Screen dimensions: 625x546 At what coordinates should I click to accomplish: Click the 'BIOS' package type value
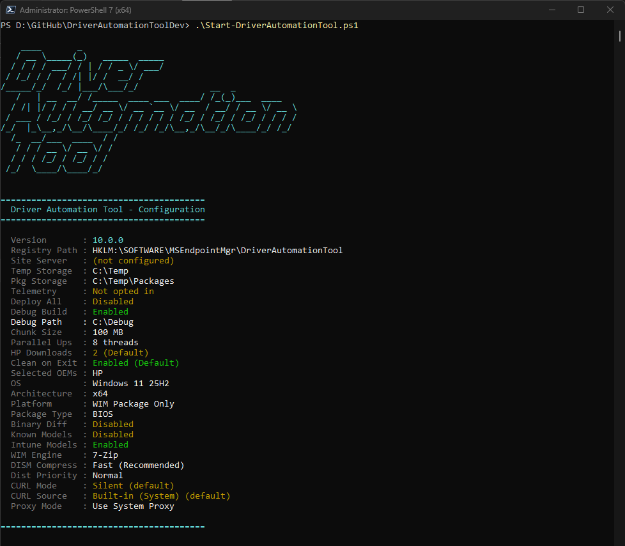pyautogui.click(x=103, y=414)
